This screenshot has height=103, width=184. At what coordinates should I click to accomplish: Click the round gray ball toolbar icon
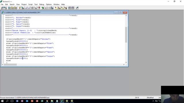pos(32,8)
